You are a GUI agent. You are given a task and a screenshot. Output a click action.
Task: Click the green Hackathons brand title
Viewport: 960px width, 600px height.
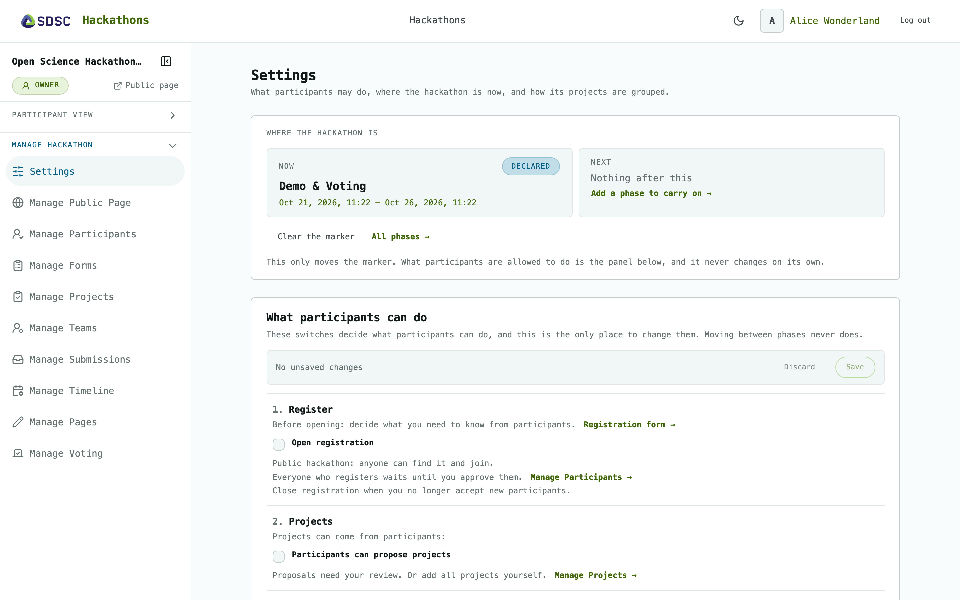(x=115, y=20)
